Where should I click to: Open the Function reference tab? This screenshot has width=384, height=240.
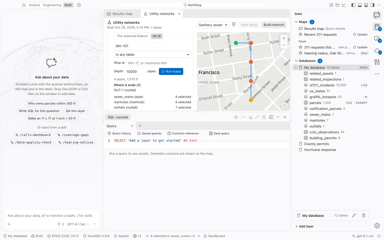pyautogui.click(x=183, y=133)
